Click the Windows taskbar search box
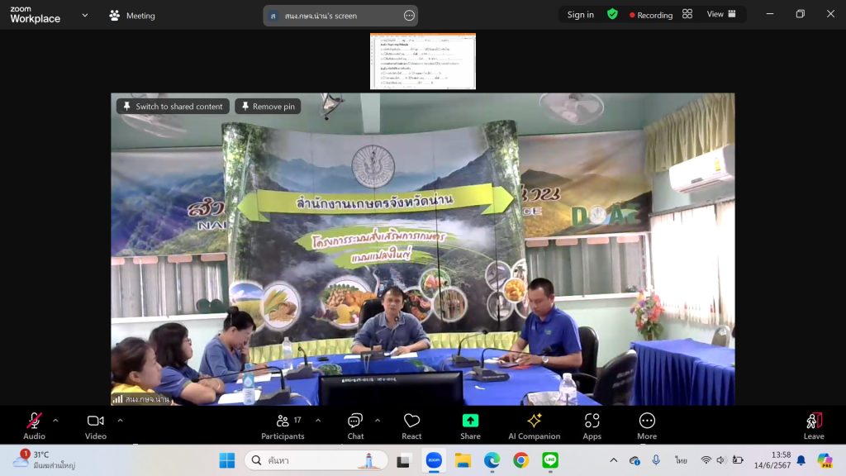846x476 pixels. pyautogui.click(x=304, y=460)
